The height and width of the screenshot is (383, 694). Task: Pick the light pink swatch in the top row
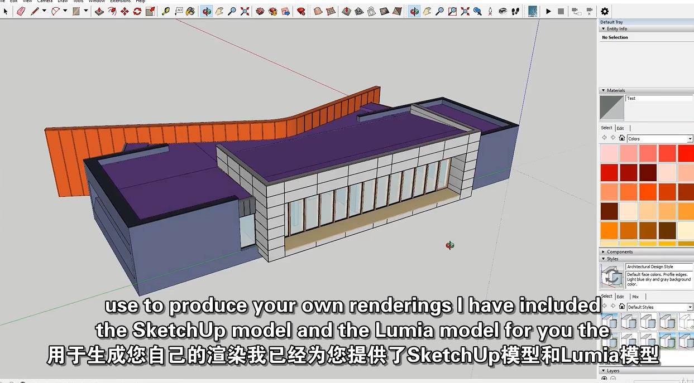click(609, 153)
